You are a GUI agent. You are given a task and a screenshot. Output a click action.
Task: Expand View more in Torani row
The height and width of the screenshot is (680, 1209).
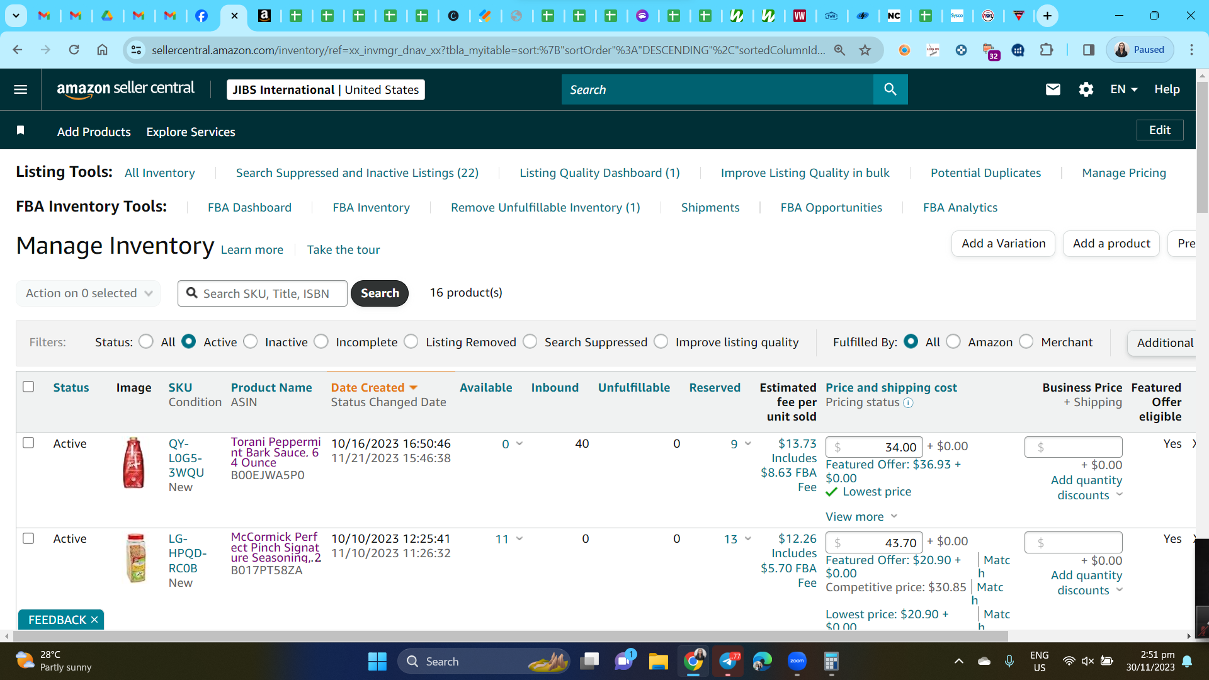coord(861,516)
